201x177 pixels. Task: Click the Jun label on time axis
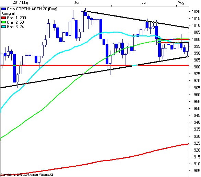[x=77, y=2]
